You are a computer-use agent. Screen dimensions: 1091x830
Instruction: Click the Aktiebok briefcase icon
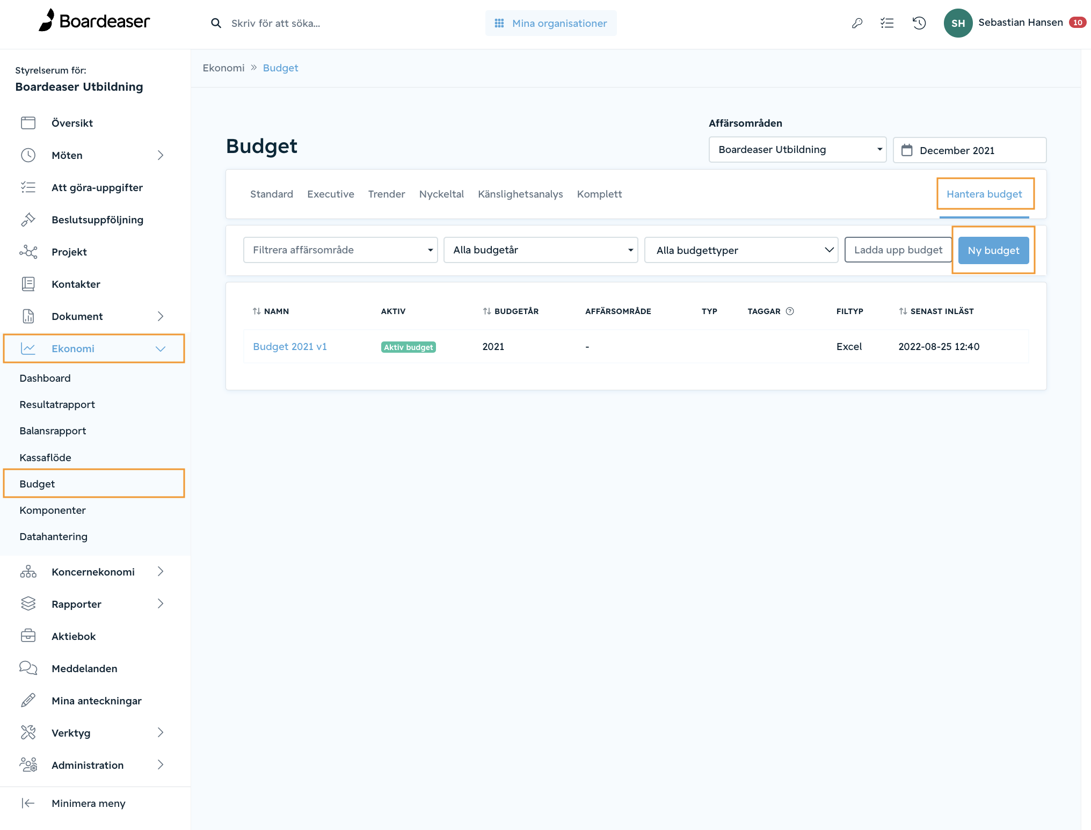tap(28, 636)
